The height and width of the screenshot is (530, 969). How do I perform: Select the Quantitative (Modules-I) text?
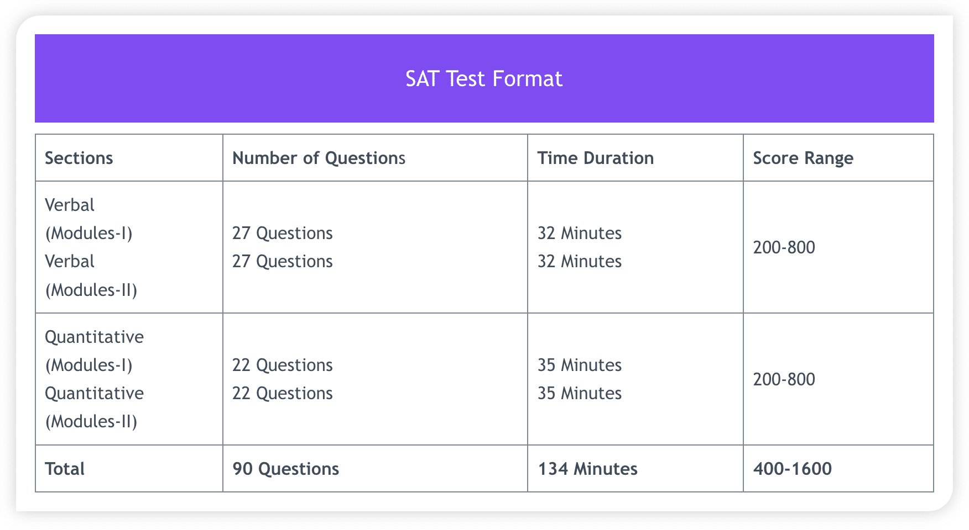[x=94, y=351]
